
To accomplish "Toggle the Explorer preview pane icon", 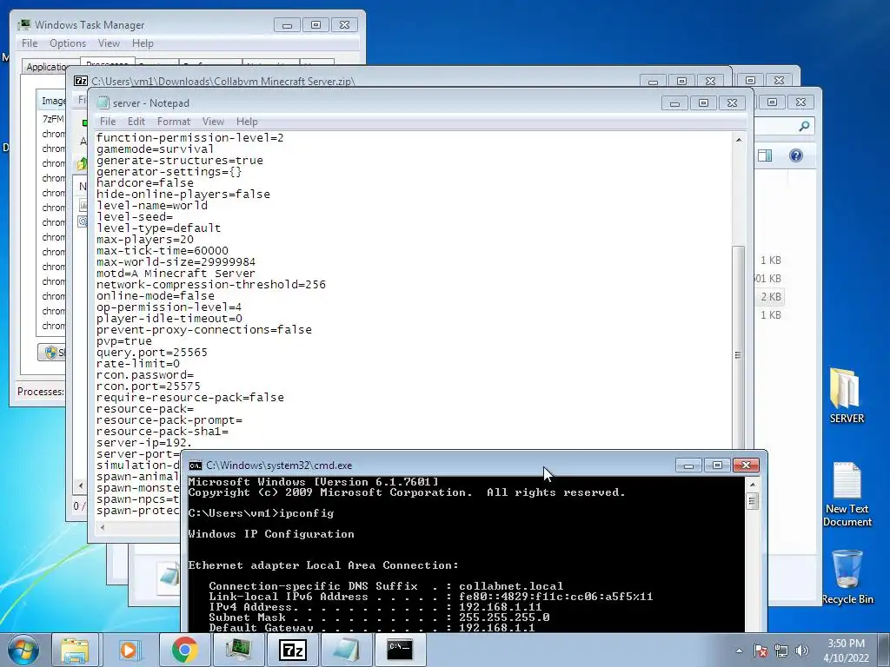I will 765,155.
